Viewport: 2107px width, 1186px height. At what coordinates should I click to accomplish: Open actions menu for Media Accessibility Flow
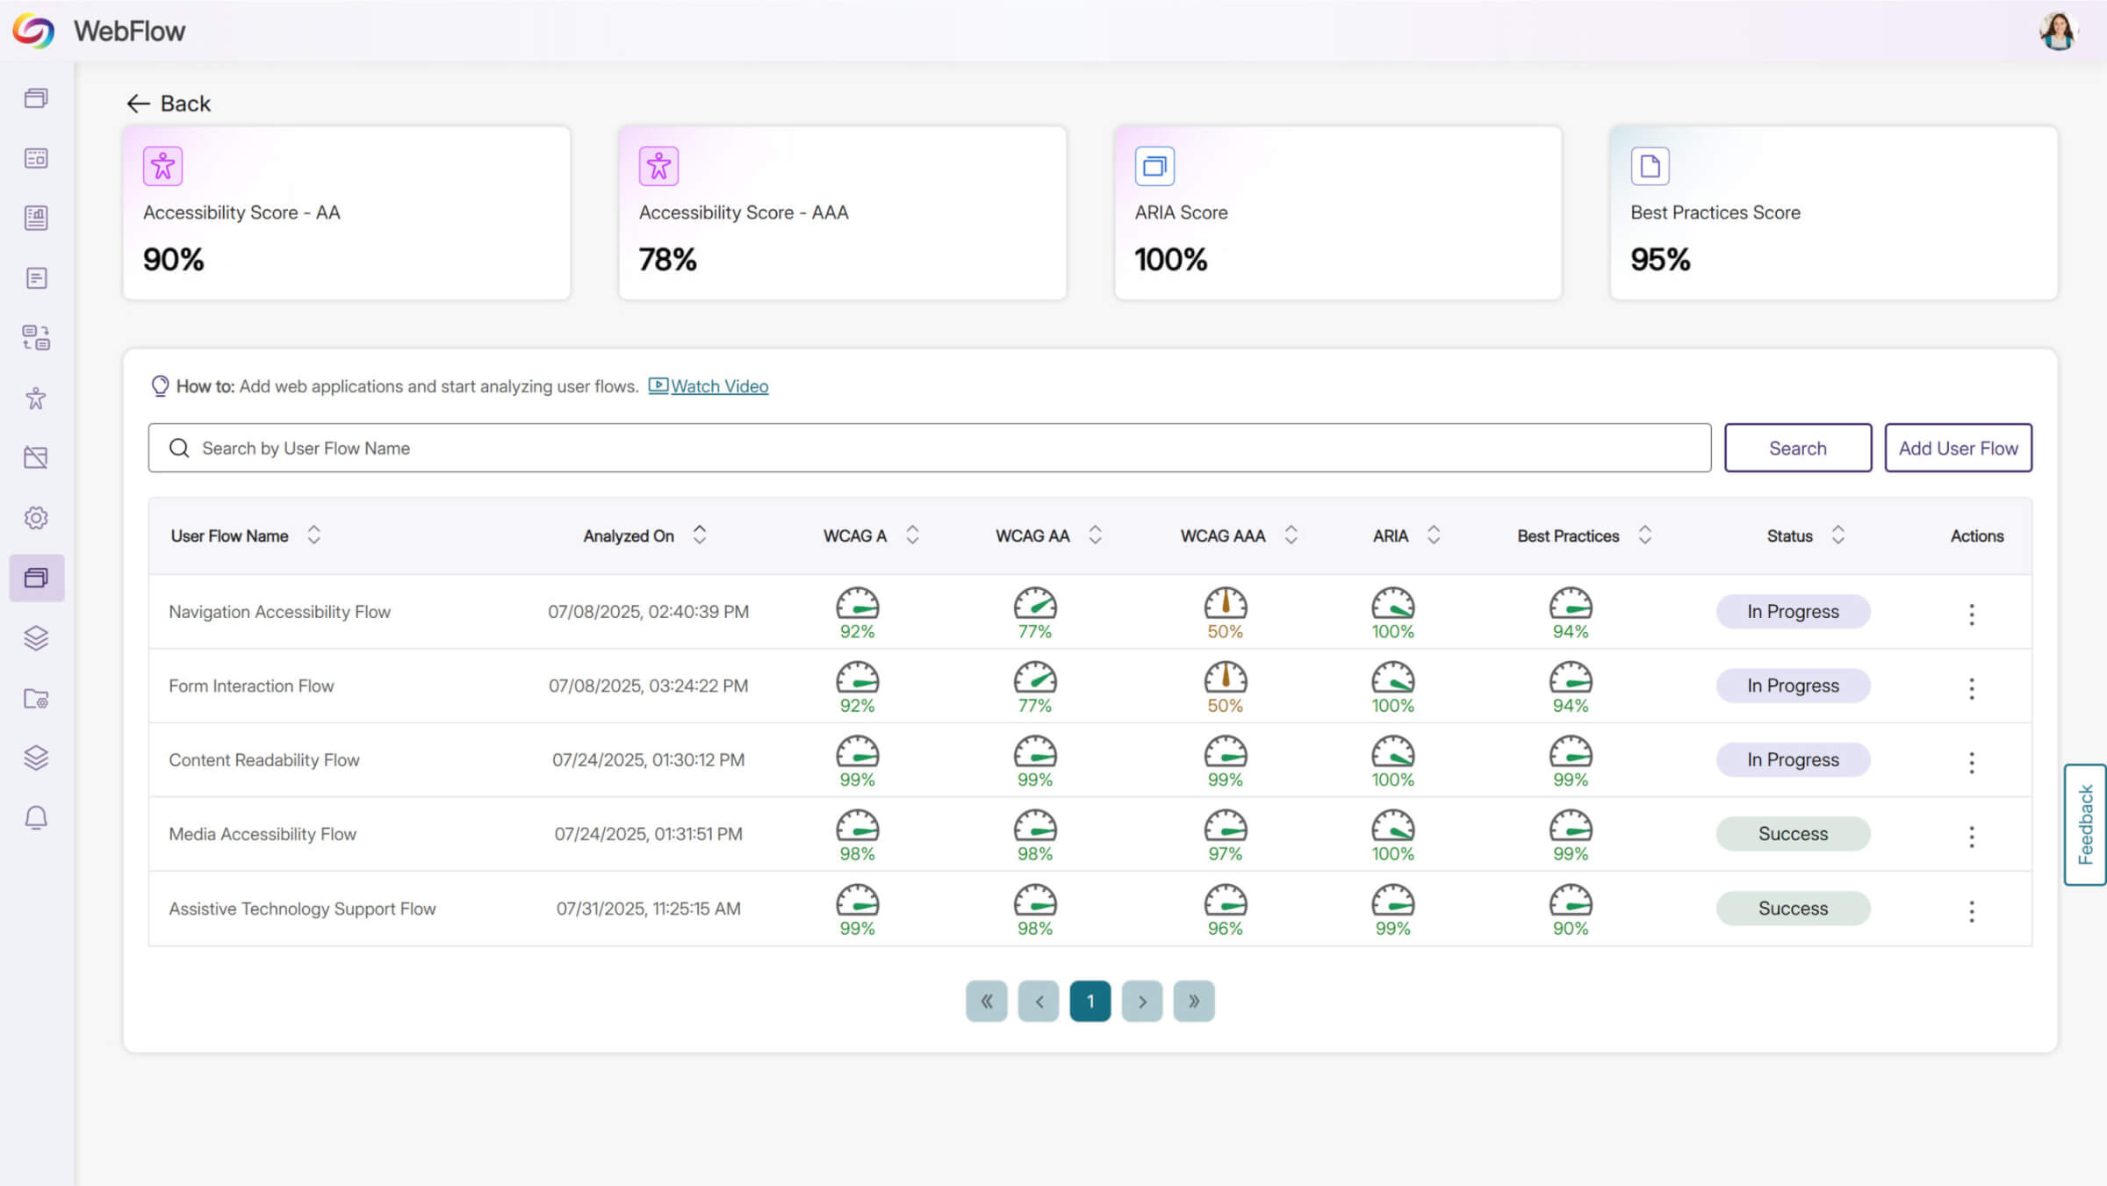click(1971, 837)
